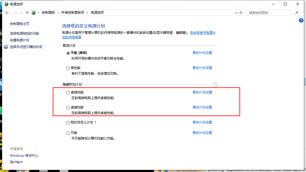This screenshot has width=306, height=172.
Task: Click the up one level arrow
Action: click(27, 13)
